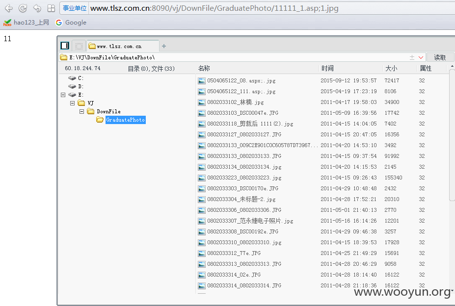455x306 pixels.
Task: Click the IP address 60.18.244.74
Action: click(82, 68)
